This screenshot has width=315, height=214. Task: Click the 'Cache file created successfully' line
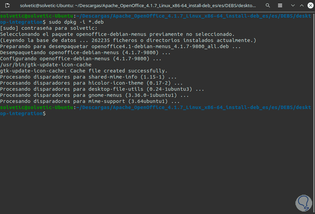pos(84,71)
